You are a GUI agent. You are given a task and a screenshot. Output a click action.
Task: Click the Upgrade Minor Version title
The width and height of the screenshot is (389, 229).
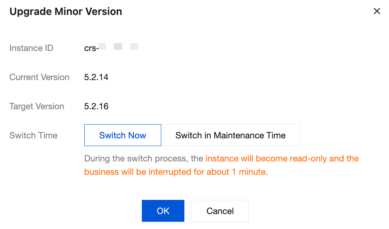point(66,11)
